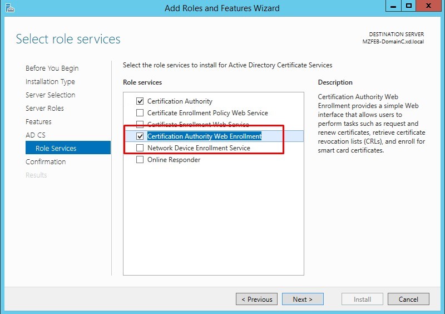Select the AD CS step in the sidebar

point(36,135)
